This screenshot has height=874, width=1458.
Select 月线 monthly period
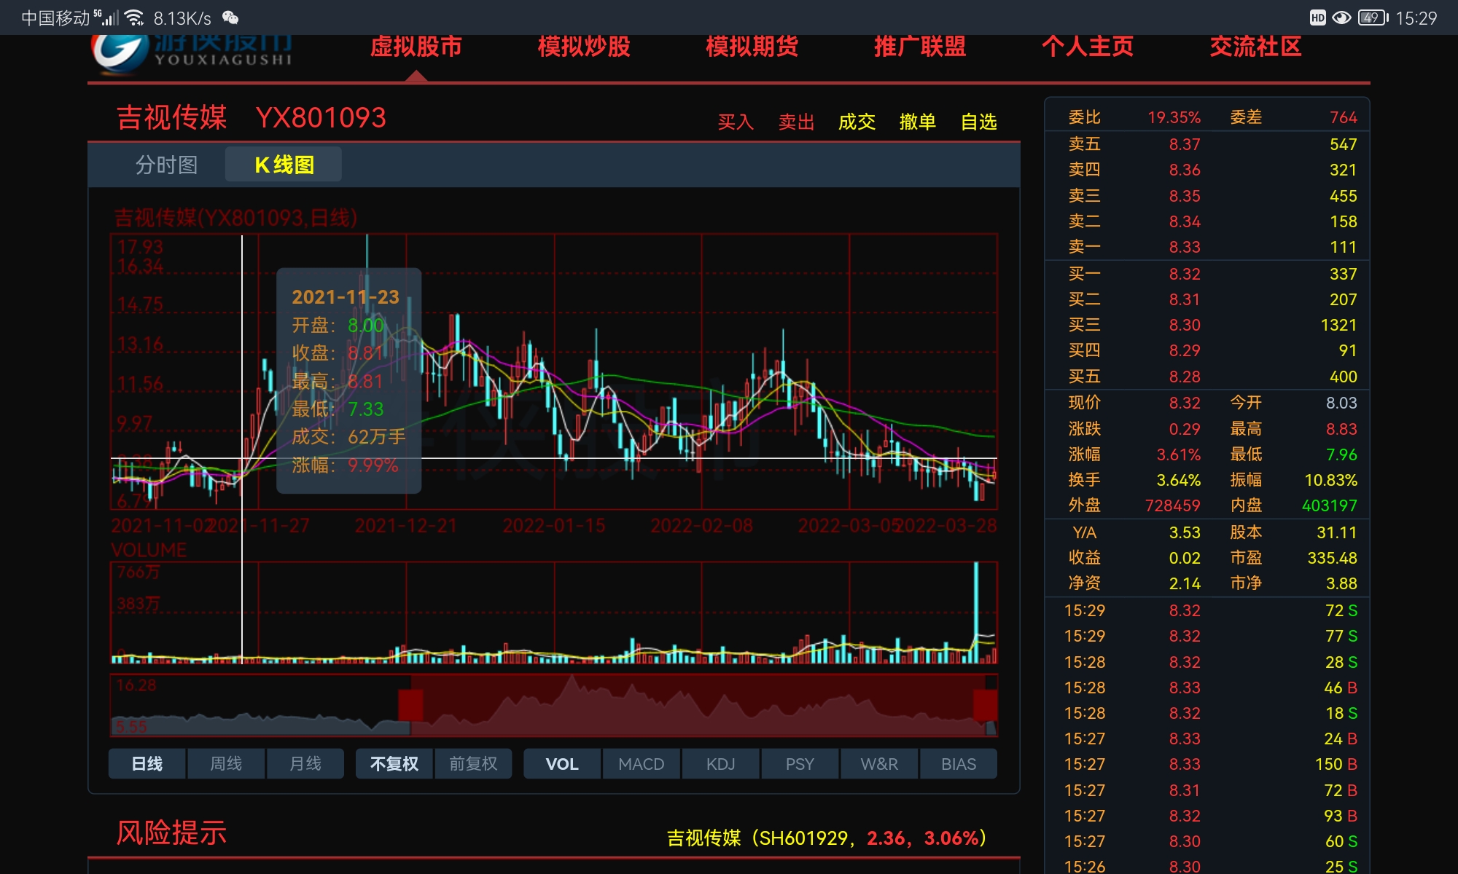coord(305,763)
